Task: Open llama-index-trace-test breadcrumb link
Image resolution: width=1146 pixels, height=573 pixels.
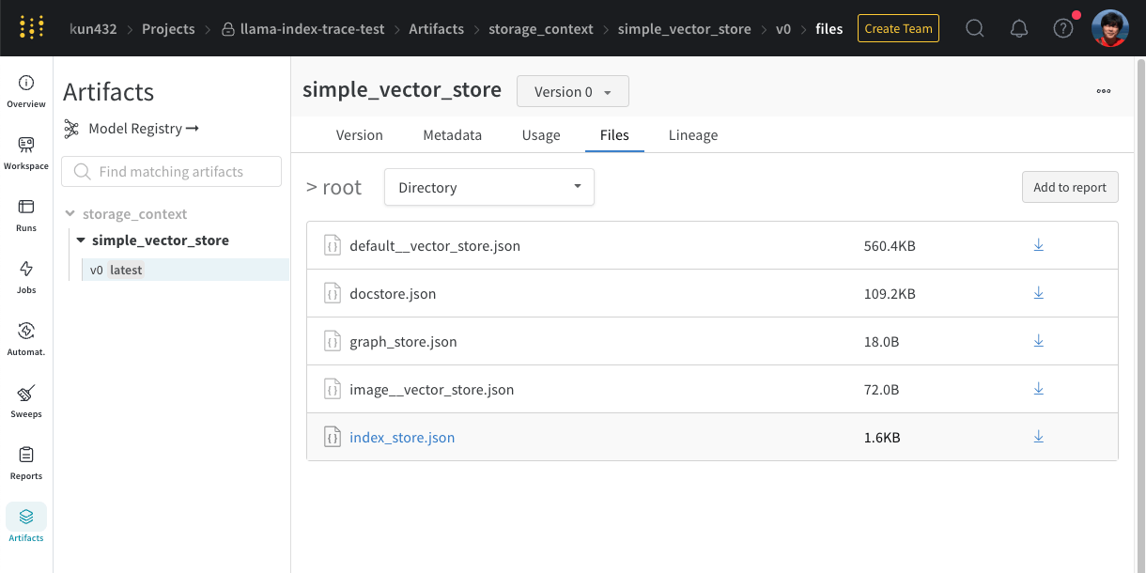Action: 312,29
